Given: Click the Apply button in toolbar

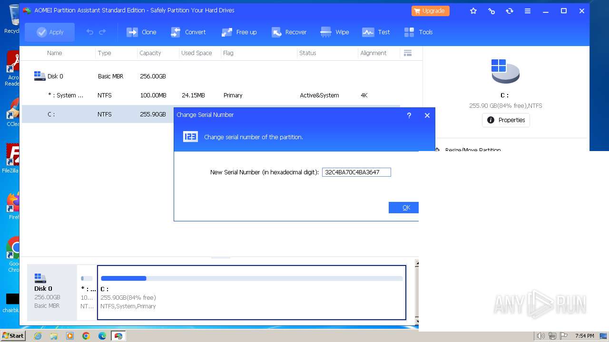Looking at the screenshot, I should (x=49, y=32).
